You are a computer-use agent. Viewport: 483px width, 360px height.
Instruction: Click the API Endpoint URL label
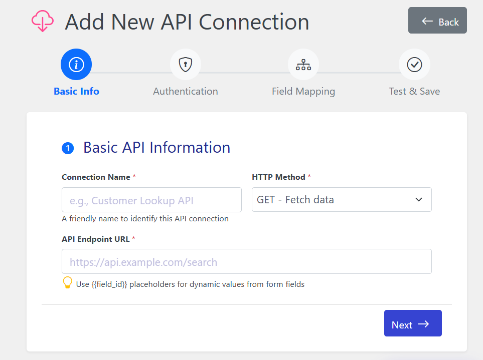pyautogui.click(x=95, y=239)
